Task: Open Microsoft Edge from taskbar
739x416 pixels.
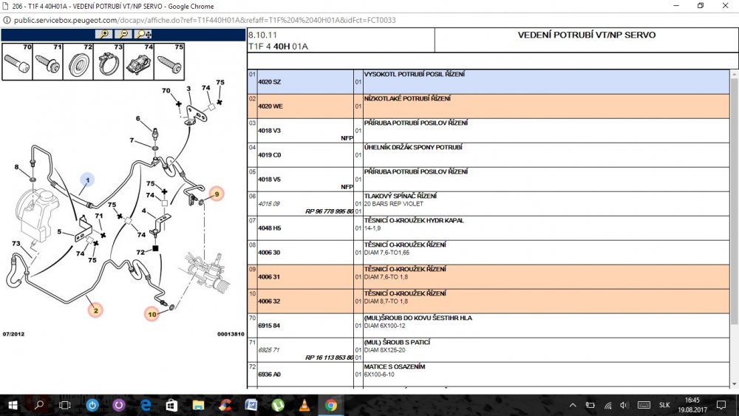Action: click(146, 405)
